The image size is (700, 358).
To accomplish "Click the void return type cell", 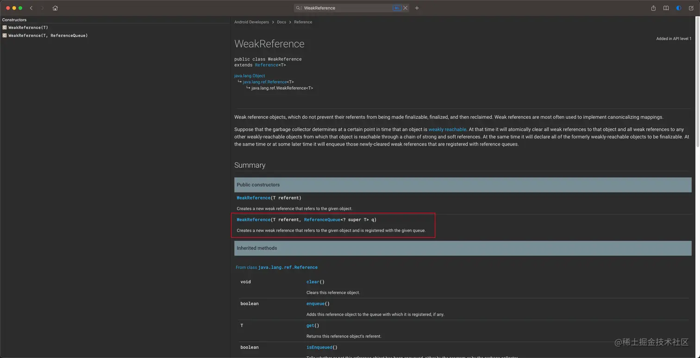I will (246, 282).
